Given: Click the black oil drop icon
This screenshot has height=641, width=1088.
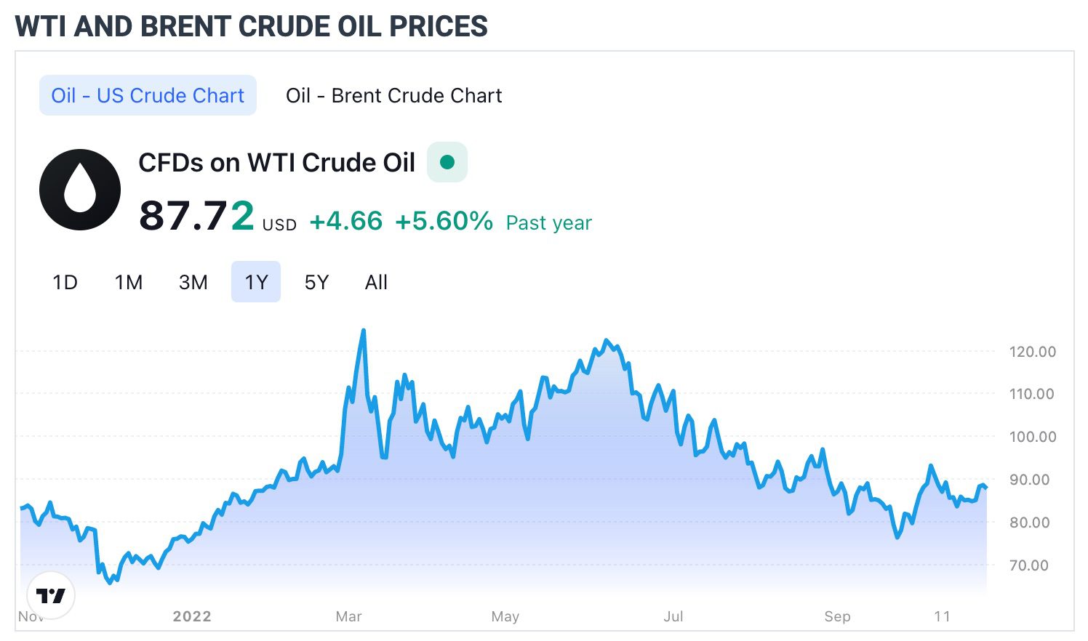Looking at the screenshot, I should 80,190.
